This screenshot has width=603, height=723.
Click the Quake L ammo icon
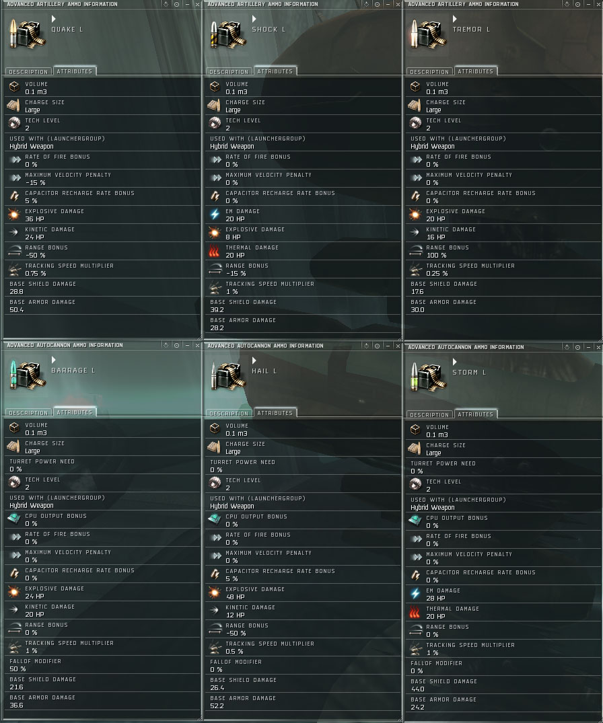[27, 33]
